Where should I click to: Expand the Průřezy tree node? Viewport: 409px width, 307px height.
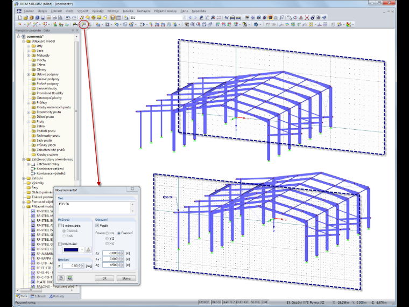[x=29, y=102]
